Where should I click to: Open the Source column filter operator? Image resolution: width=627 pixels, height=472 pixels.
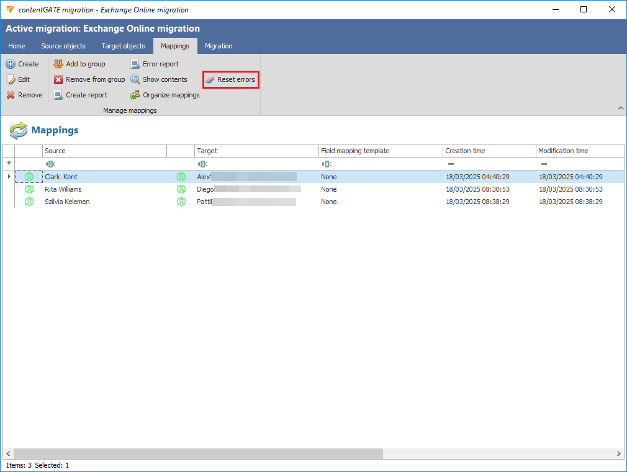pyautogui.click(x=50, y=164)
